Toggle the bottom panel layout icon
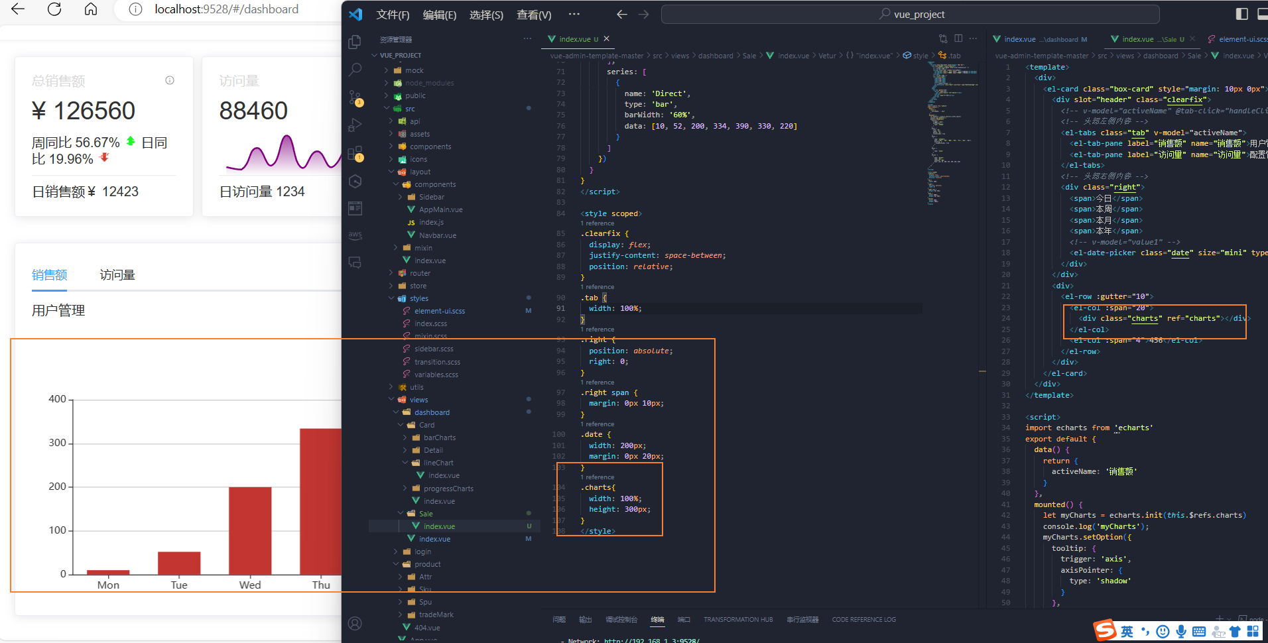This screenshot has width=1268, height=643. click(1263, 14)
